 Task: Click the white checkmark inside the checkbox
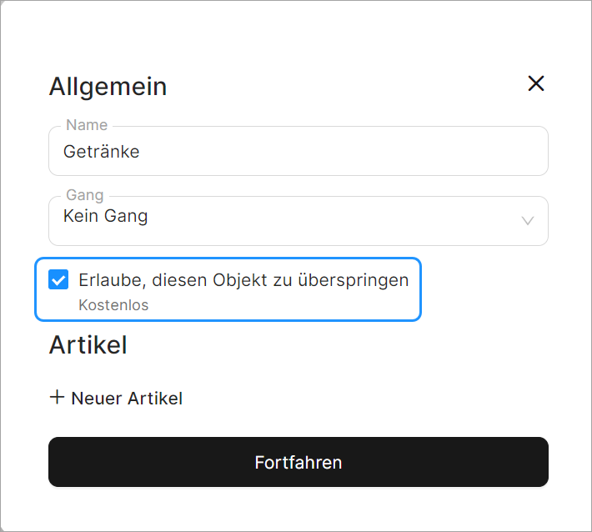click(x=58, y=280)
